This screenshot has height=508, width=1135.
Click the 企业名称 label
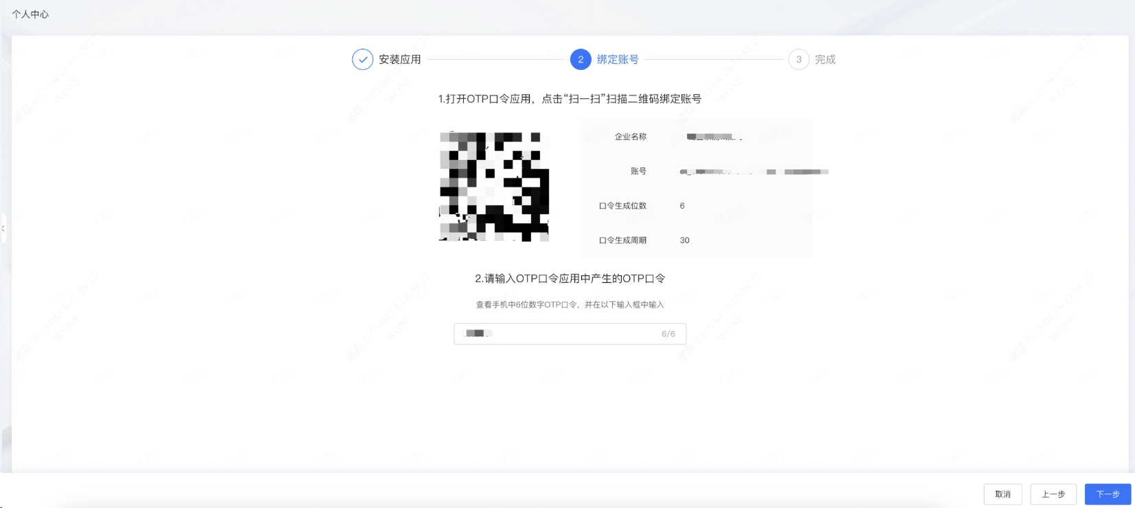(x=631, y=137)
